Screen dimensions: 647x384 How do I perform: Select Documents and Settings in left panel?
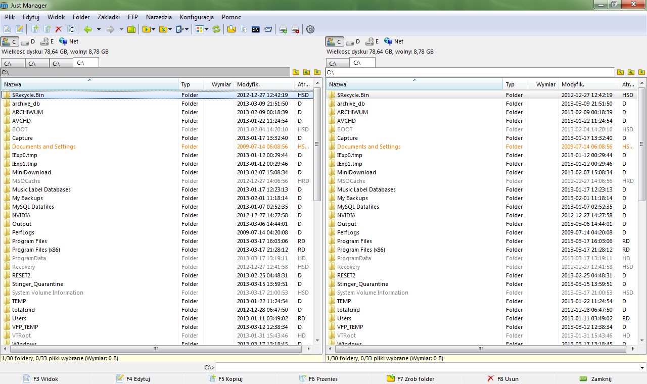[44, 147]
